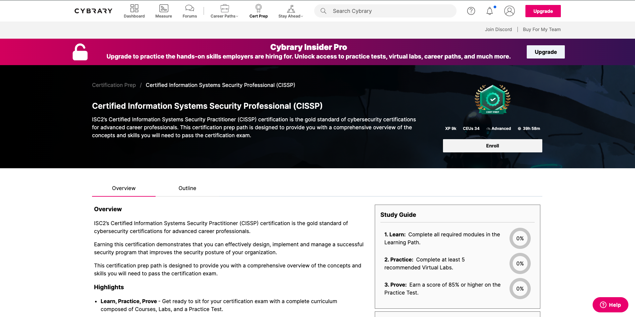Click the Study Guide heading

(x=398, y=215)
